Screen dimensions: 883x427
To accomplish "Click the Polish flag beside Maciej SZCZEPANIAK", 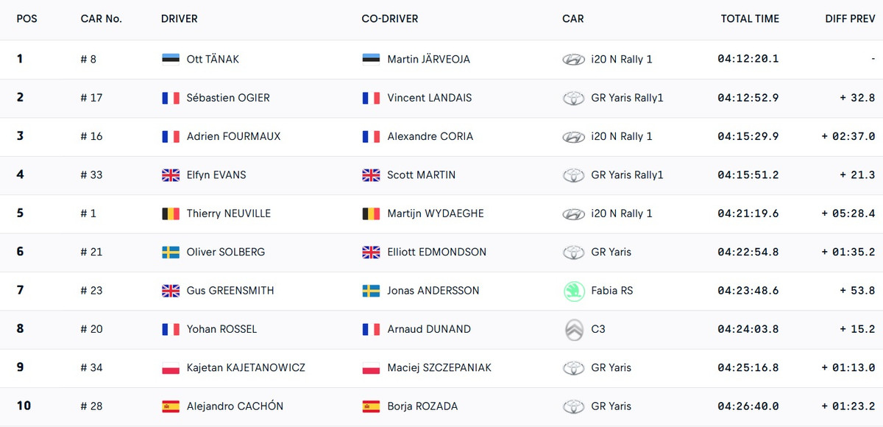I will tap(371, 368).
